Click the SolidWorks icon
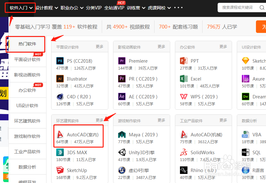Viewport: 266px width, 183px height. [x=184, y=152]
